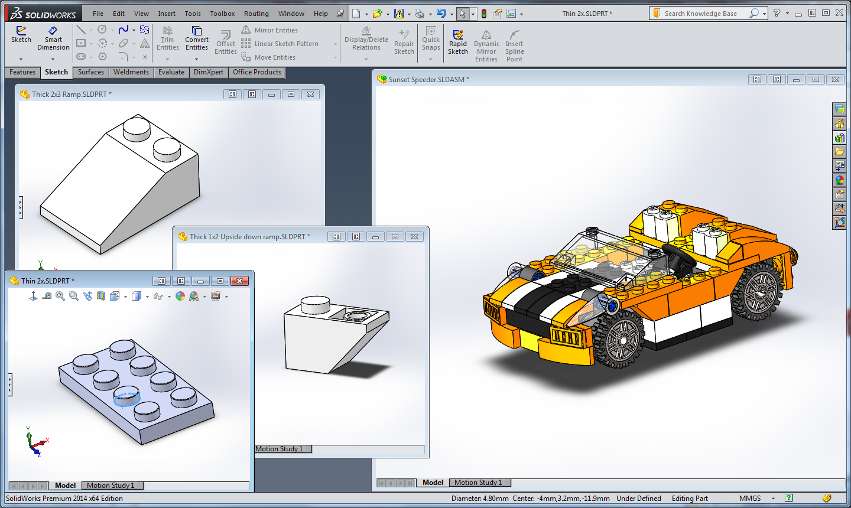Click the Dynamic Mirror Entities button

(x=486, y=45)
